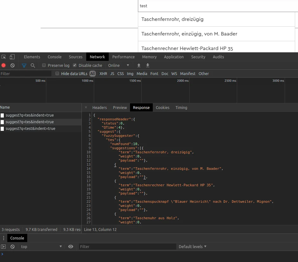Open the Preview tab
The width and height of the screenshot is (298, 262).
(x=120, y=107)
